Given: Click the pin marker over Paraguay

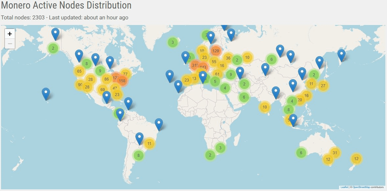Looking at the screenshot, I should pos(139,136).
